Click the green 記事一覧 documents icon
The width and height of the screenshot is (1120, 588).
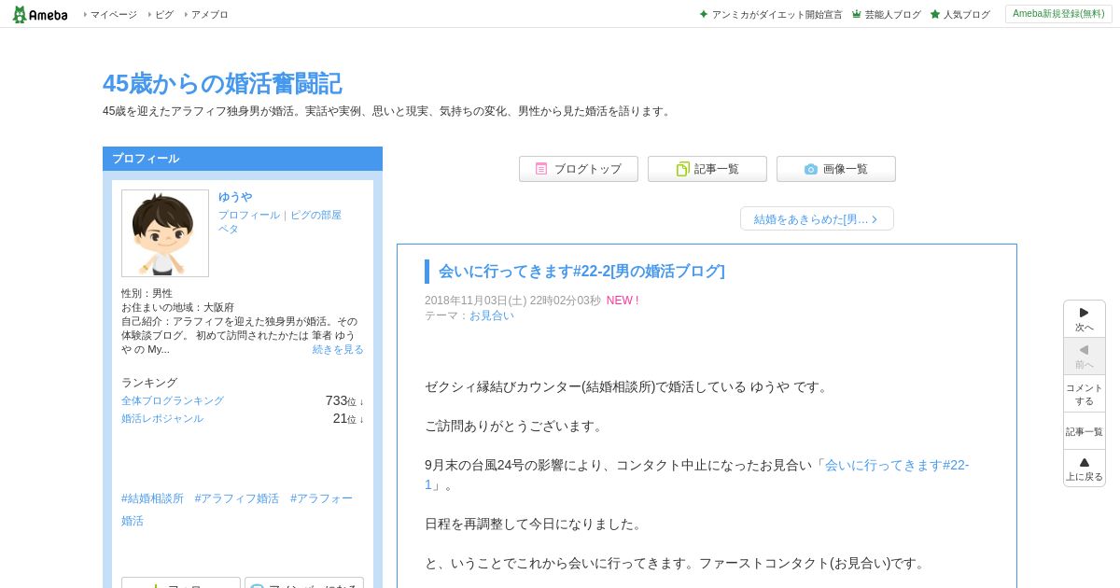click(682, 169)
